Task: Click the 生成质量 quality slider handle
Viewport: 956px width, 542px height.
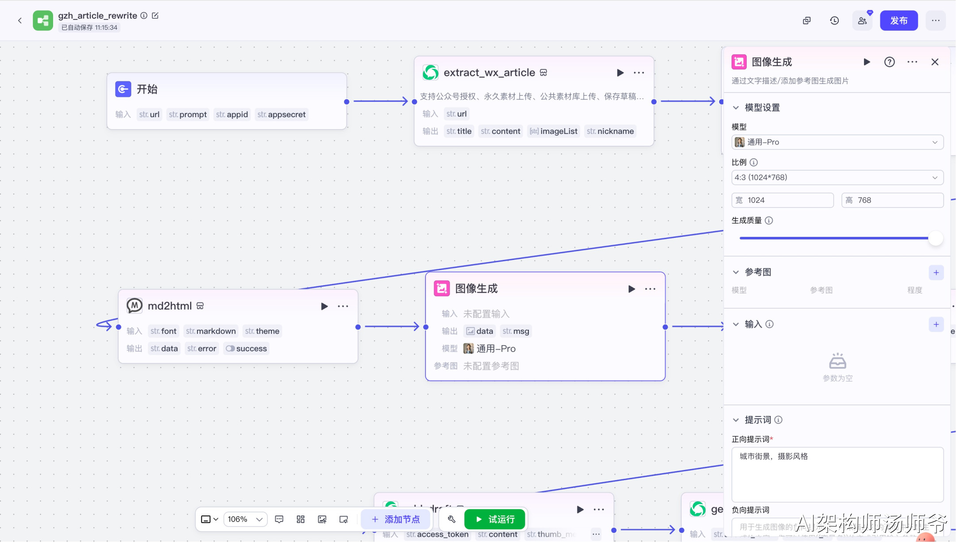Action: [x=935, y=238]
